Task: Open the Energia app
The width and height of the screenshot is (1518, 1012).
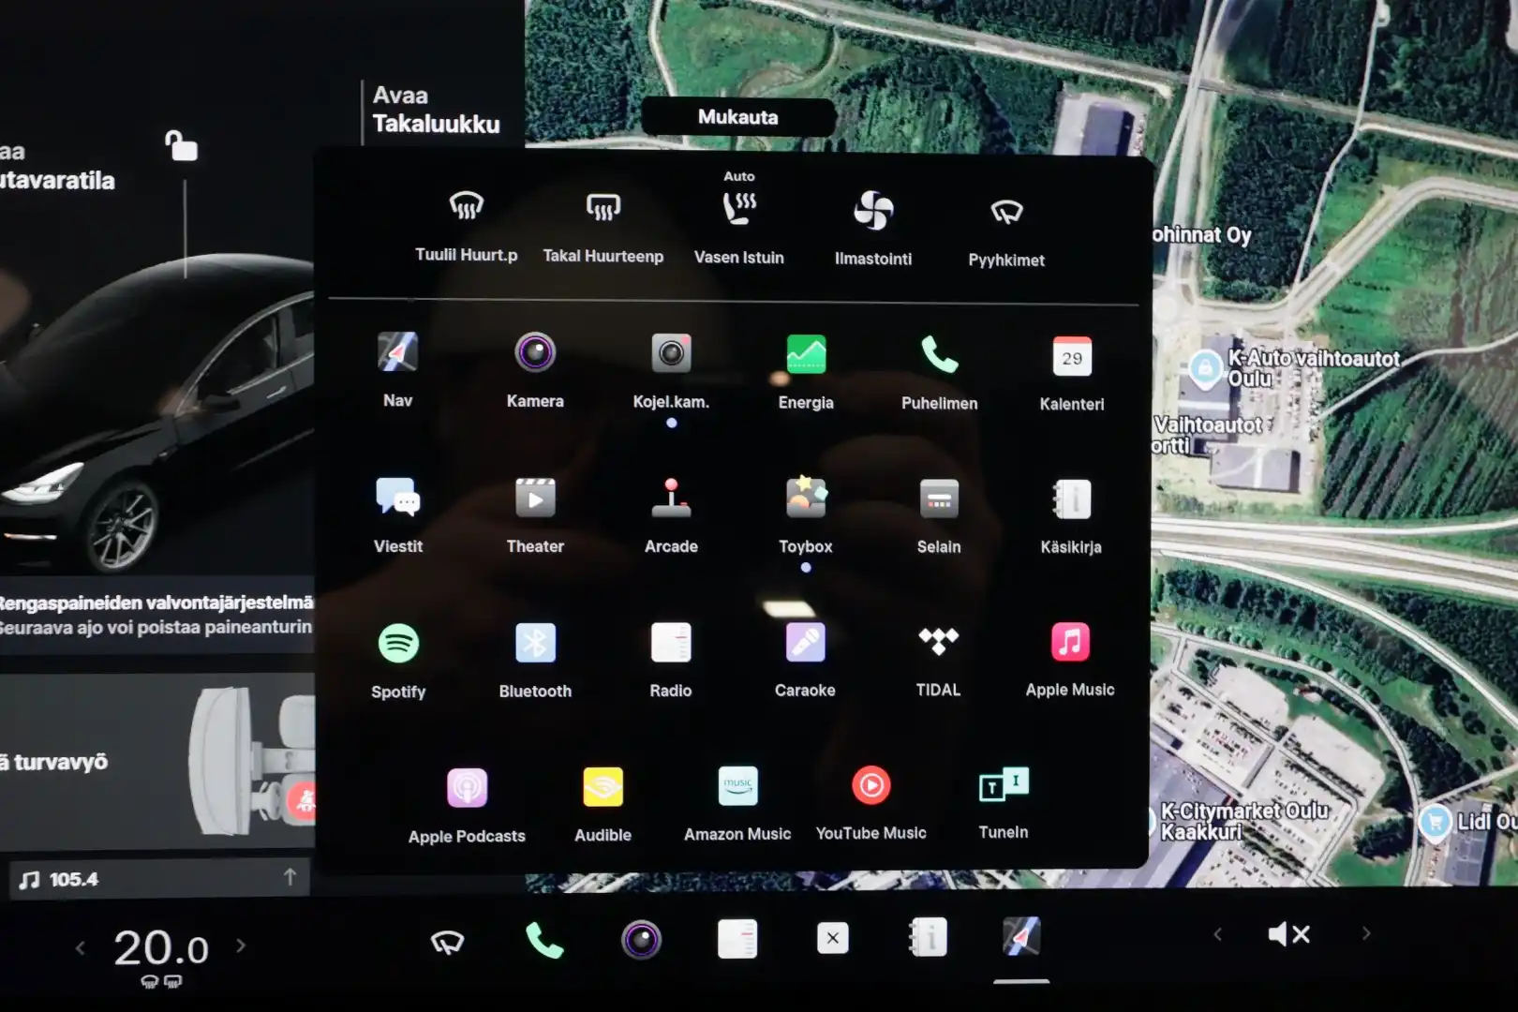Action: click(x=806, y=354)
